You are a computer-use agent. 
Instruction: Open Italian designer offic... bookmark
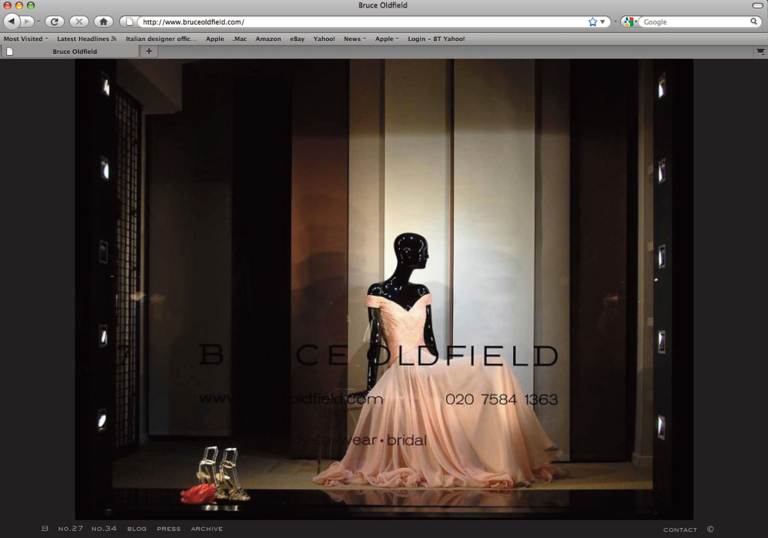pyautogui.click(x=161, y=39)
